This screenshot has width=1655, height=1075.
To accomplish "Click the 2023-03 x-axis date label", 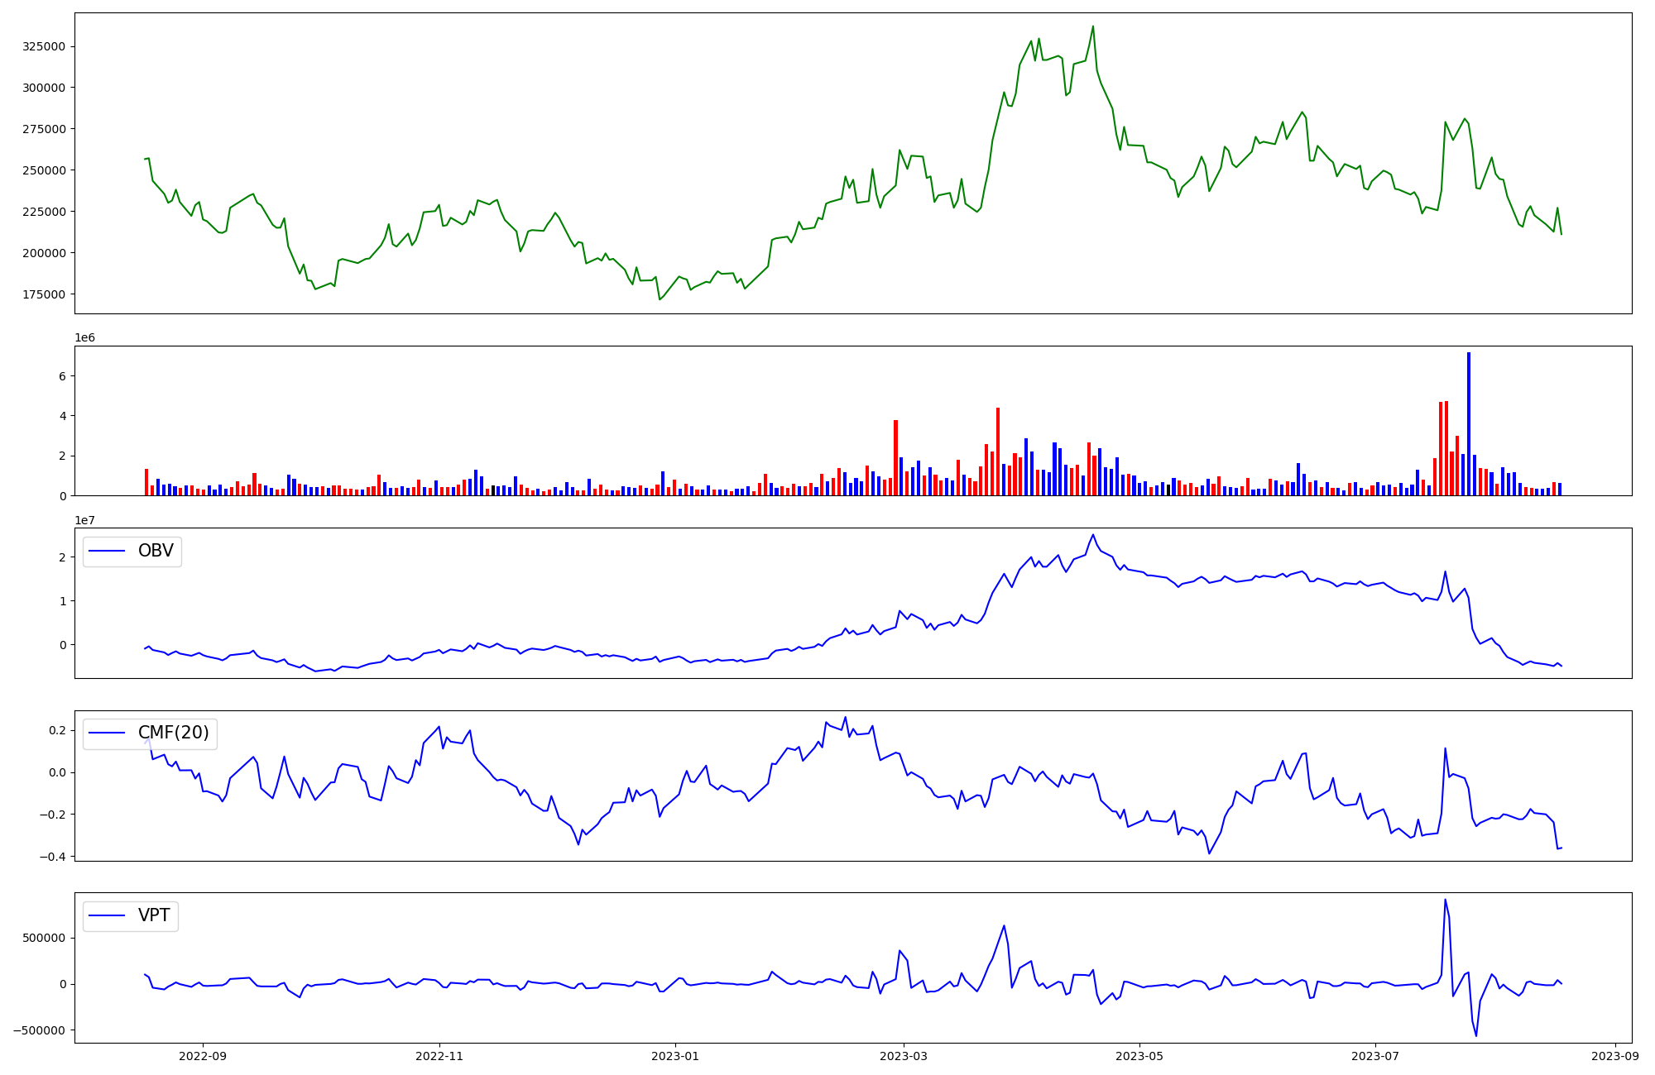I will click(x=904, y=1056).
